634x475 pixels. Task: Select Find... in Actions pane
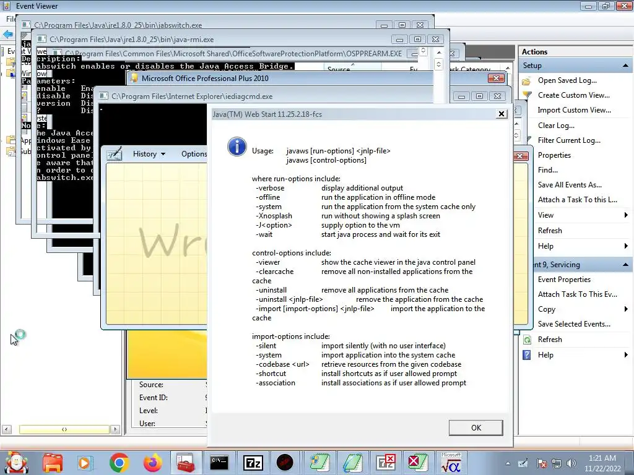pyautogui.click(x=547, y=170)
